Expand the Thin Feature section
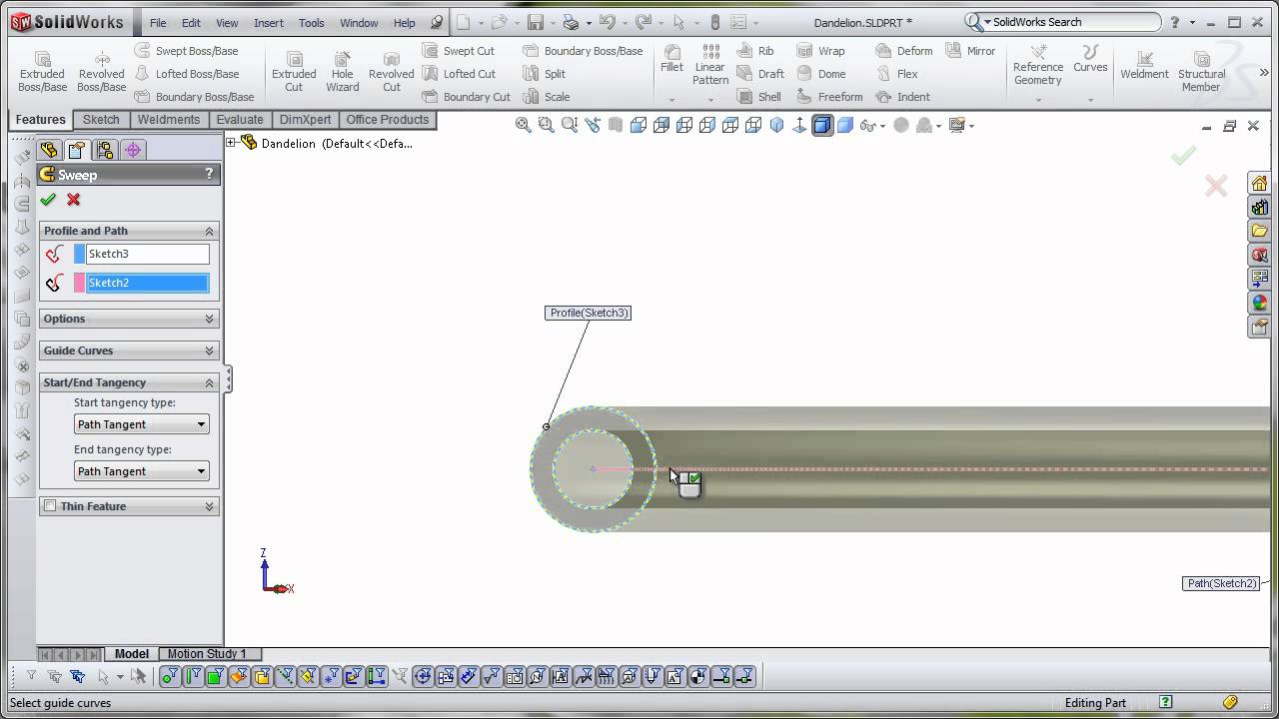Viewport: 1279px width, 719px height. click(209, 506)
